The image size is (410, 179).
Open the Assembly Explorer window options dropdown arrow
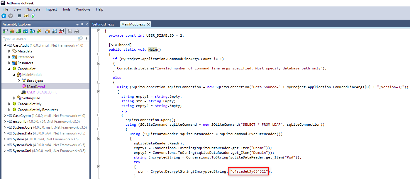tap(77, 24)
